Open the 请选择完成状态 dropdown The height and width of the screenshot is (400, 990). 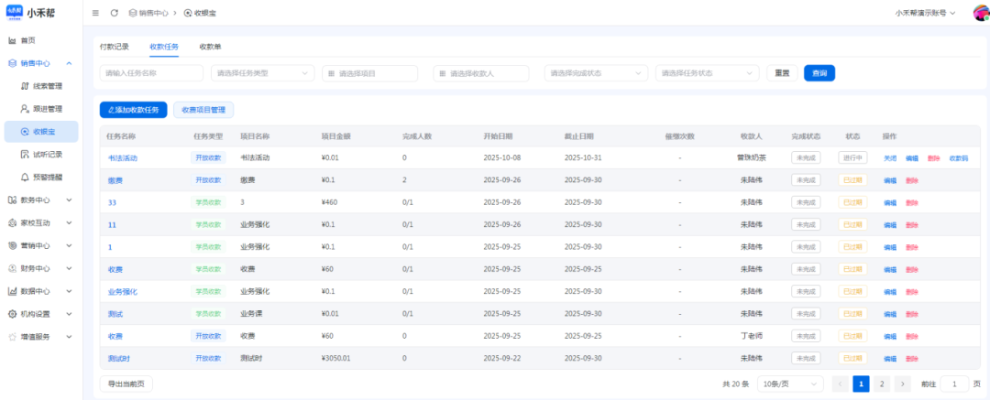596,73
